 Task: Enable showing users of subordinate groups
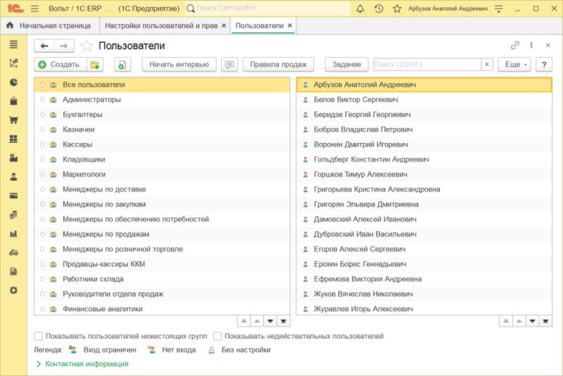coord(39,337)
